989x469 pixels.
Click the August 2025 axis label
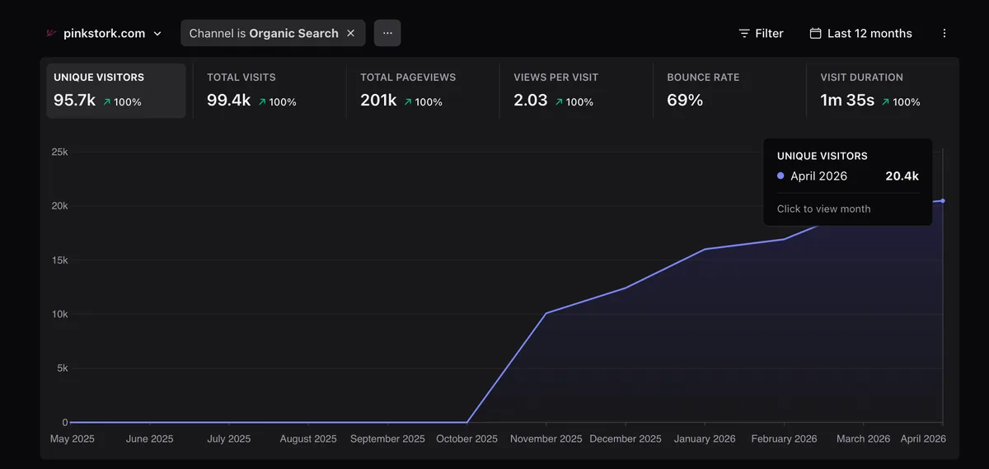pyautogui.click(x=308, y=439)
